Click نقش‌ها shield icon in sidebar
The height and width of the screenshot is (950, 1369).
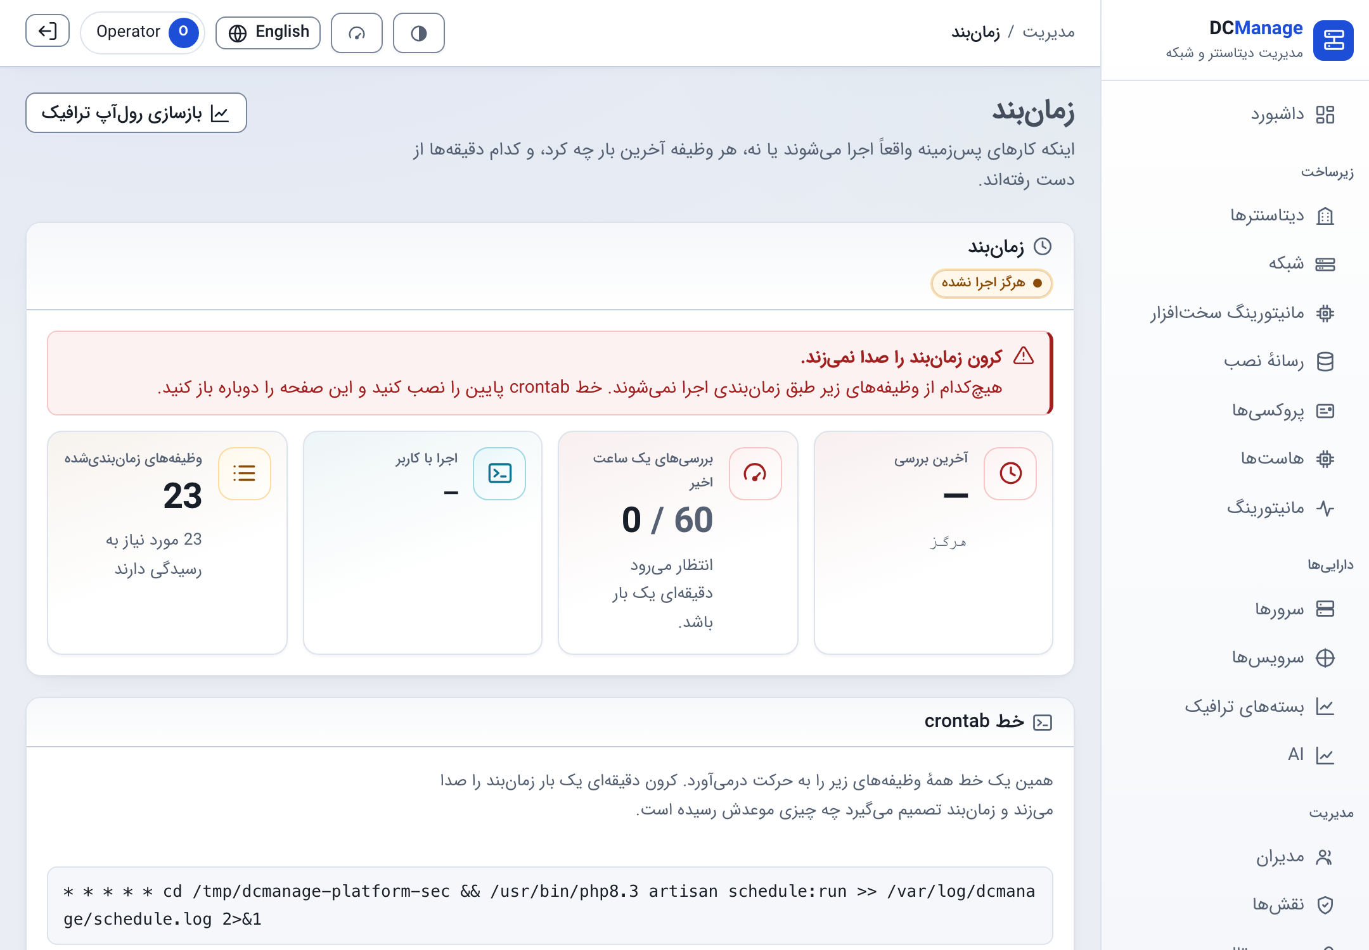tap(1325, 905)
